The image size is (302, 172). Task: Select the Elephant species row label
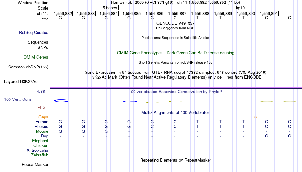pyautogui.click(x=40, y=141)
